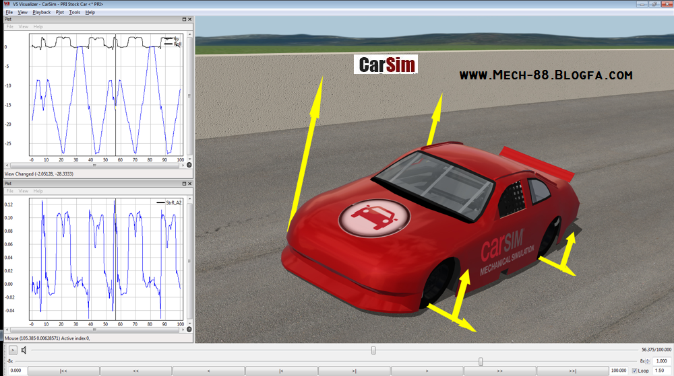This screenshot has height=376, width=674.
Task: Open Help menu inside the lower Plot panel
Action: (38, 191)
